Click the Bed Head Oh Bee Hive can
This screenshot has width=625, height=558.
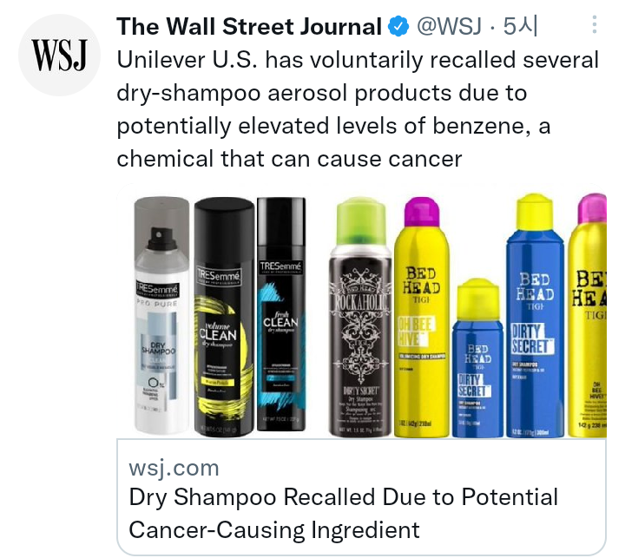[x=422, y=318]
